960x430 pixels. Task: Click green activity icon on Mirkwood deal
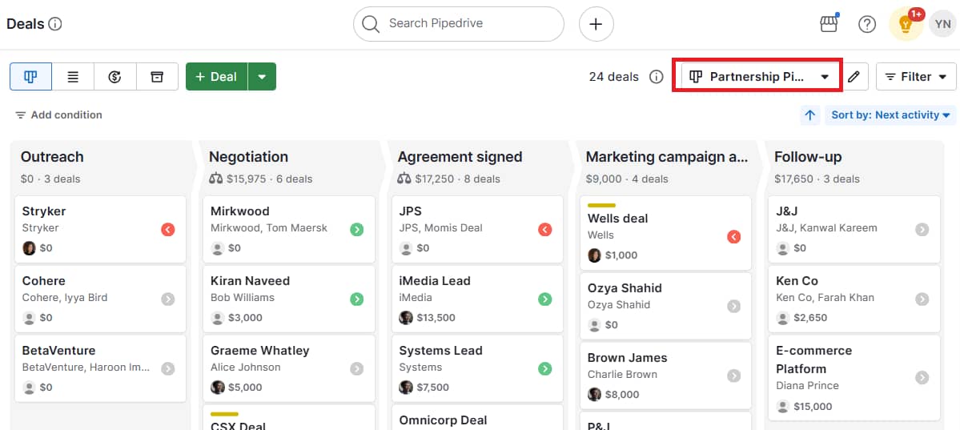(x=357, y=230)
